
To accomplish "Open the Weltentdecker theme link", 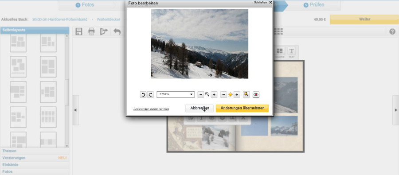I will point(109,19).
